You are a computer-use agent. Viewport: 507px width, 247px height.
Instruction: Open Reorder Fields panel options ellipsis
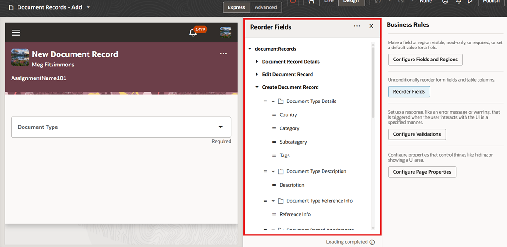point(357,26)
